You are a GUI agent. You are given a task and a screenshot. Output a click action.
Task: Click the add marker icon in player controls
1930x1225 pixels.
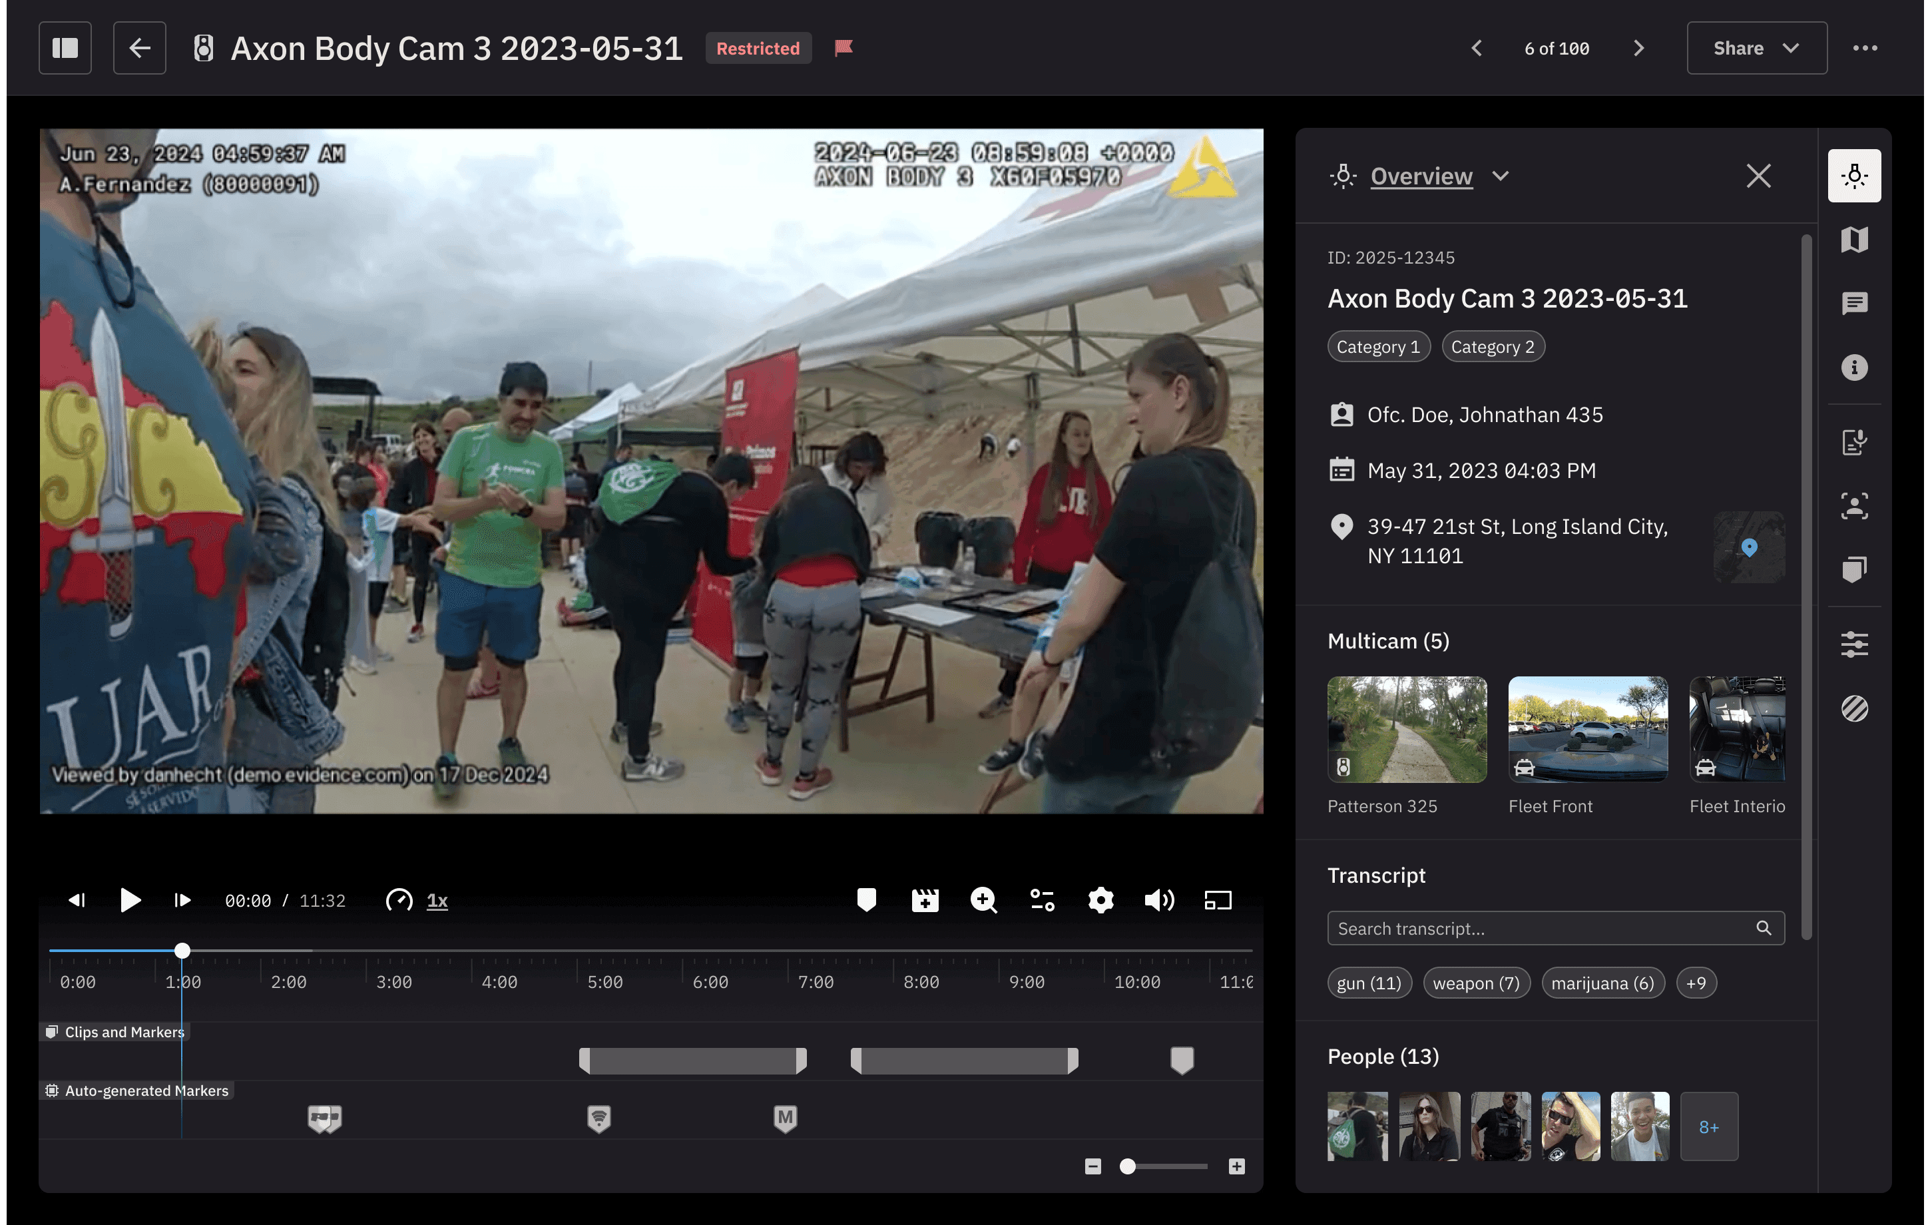[x=866, y=899]
